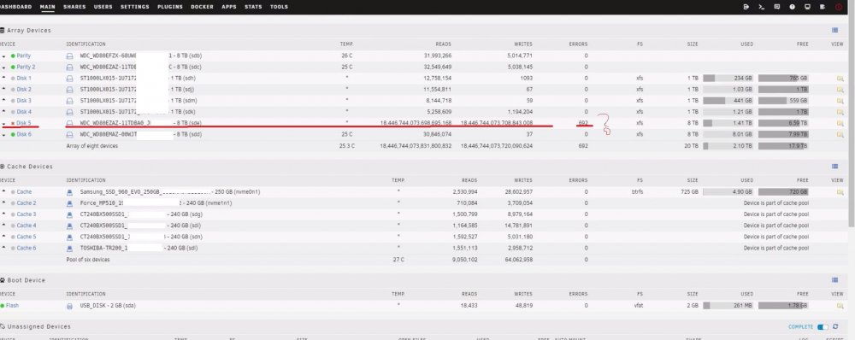The width and height of the screenshot is (855, 340).
Task: Click the drive icon in the Disk 1 row
Action: [x=70, y=79]
